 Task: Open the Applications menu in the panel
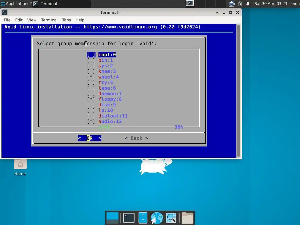pos(15,4)
